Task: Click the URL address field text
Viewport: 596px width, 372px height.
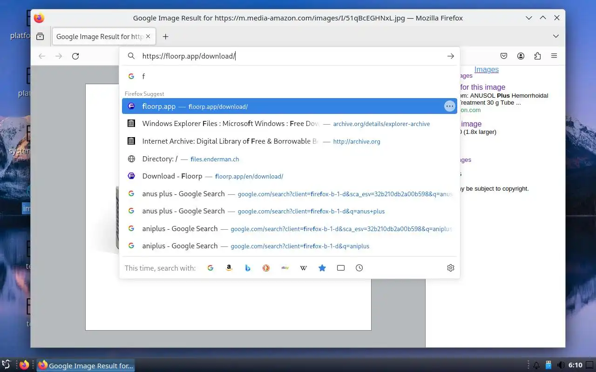Action: click(x=189, y=56)
